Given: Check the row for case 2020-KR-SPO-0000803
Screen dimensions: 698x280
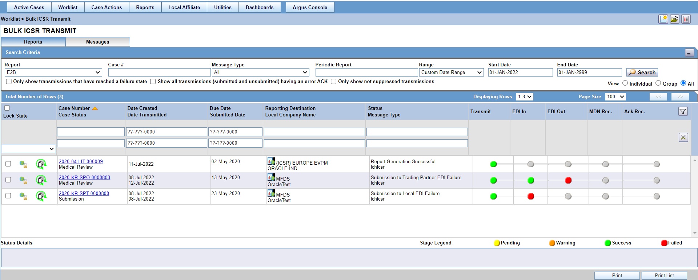Looking at the screenshot, I should pyautogui.click(x=8, y=180).
